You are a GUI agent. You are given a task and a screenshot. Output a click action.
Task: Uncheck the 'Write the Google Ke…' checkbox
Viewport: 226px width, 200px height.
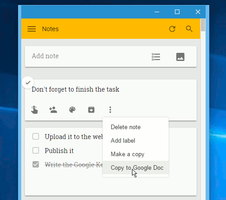coord(36,164)
